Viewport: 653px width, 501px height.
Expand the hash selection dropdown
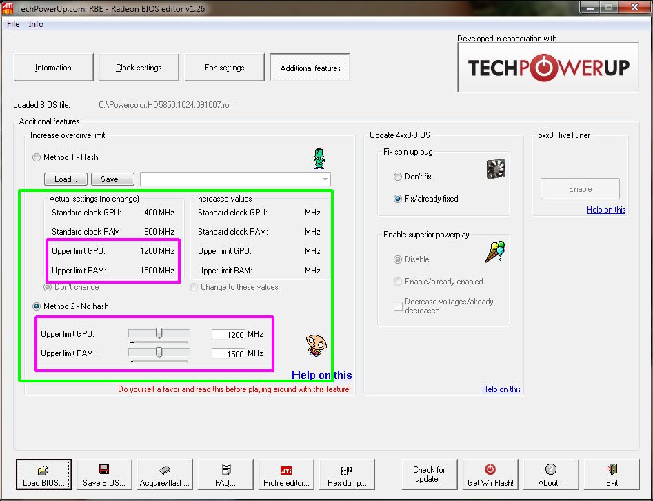point(325,179)
